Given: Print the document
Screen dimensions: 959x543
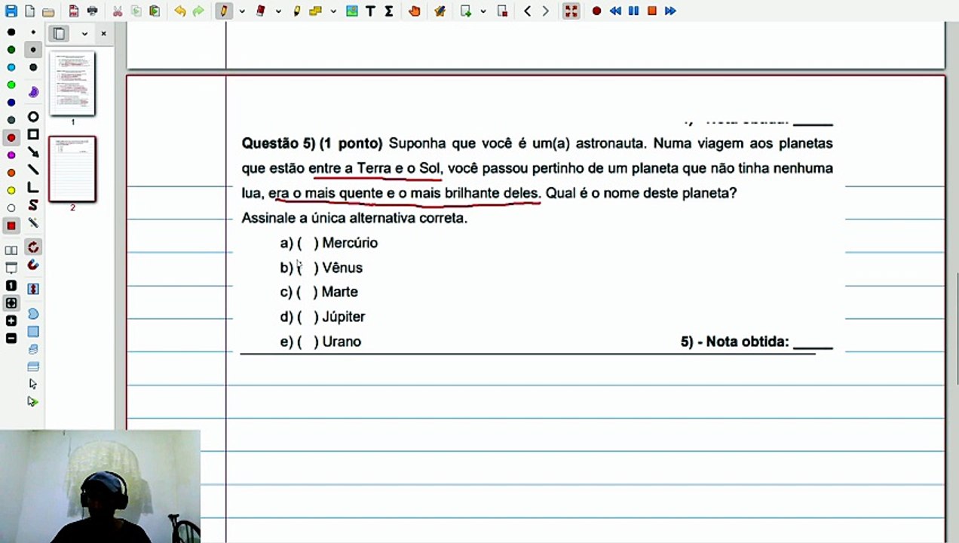Looking at the screenshot, I should [92, 11].
